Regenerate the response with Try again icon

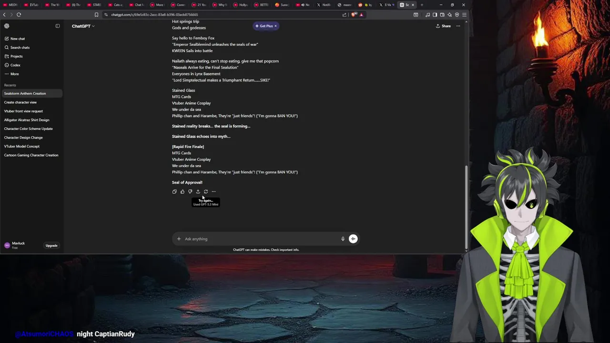pyautogui.click(x=206, y=192)
